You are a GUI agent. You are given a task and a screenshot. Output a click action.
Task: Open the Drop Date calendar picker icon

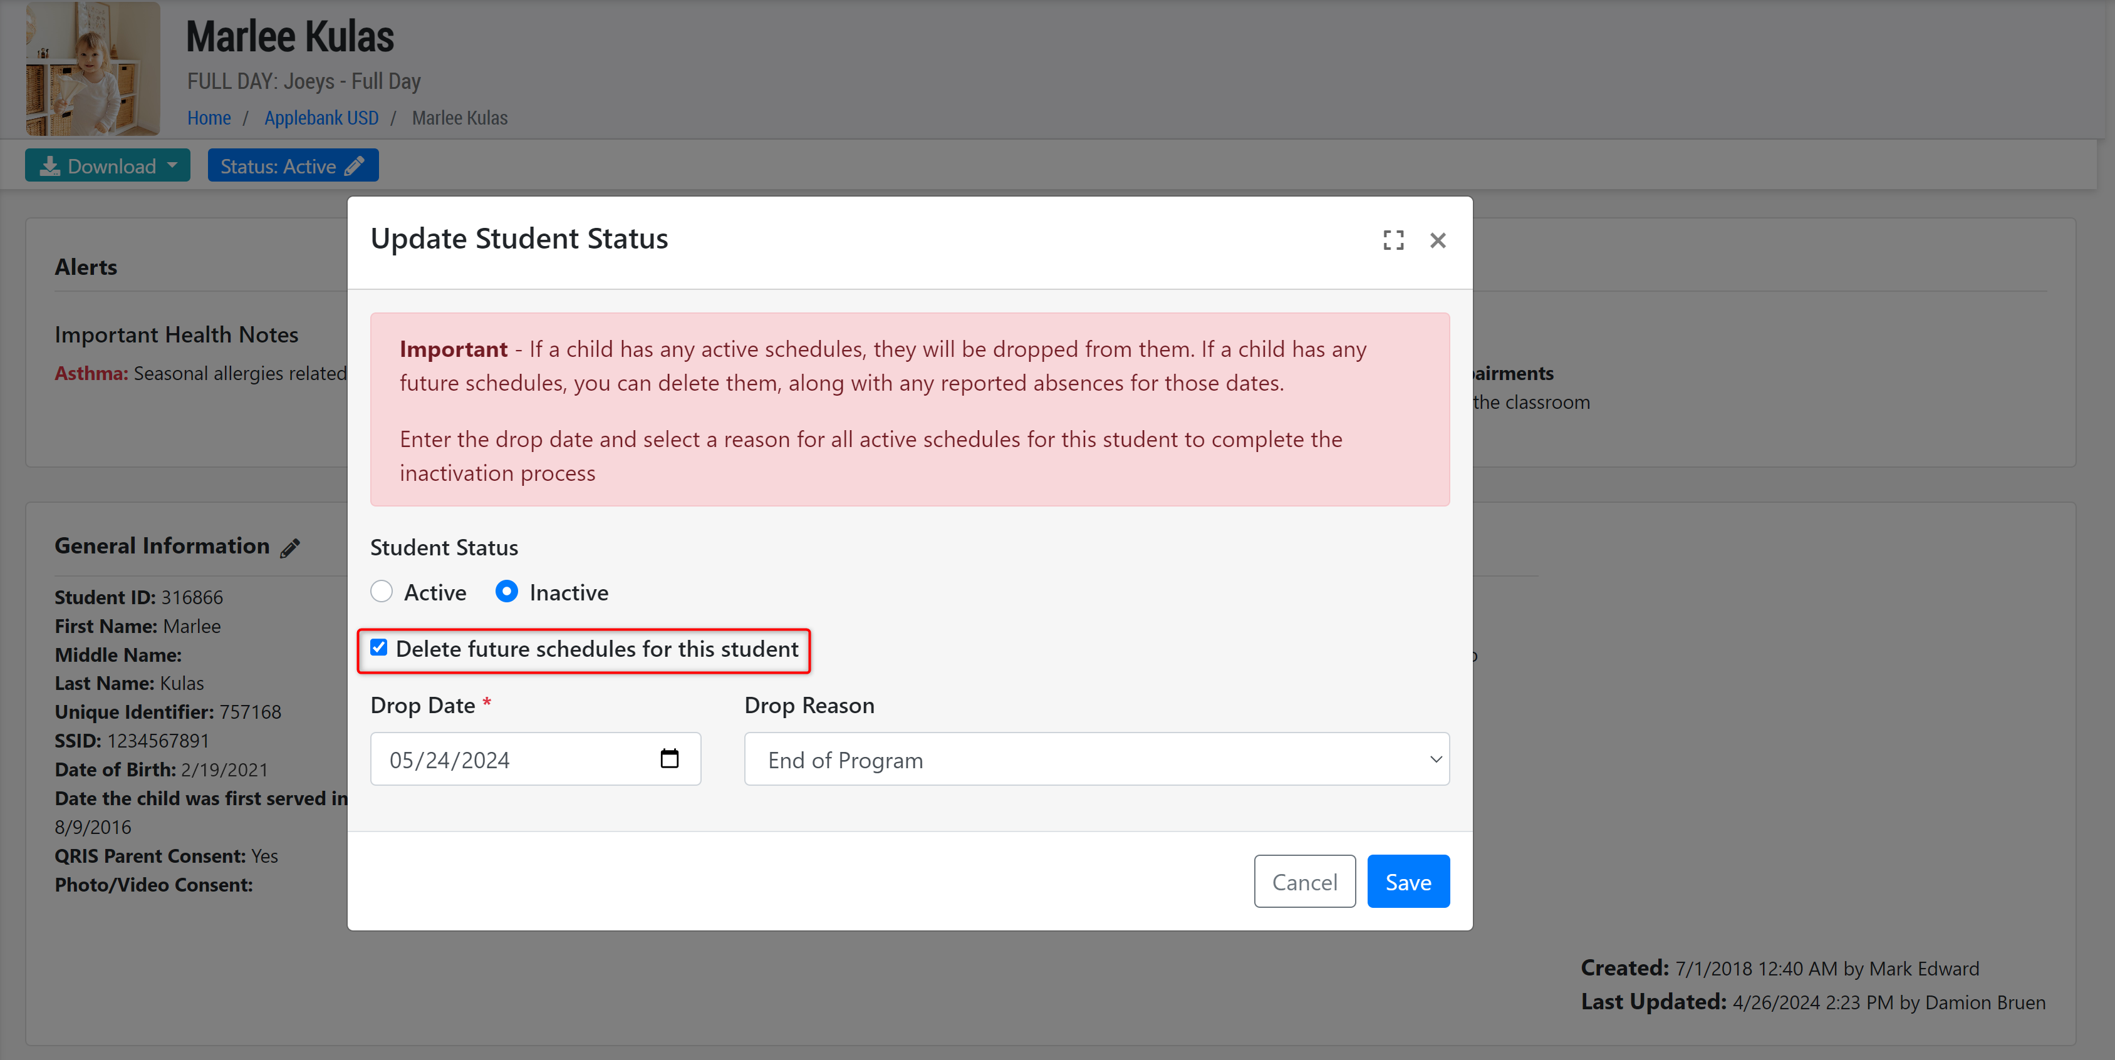pyautogui.click(x=669, y=759)
